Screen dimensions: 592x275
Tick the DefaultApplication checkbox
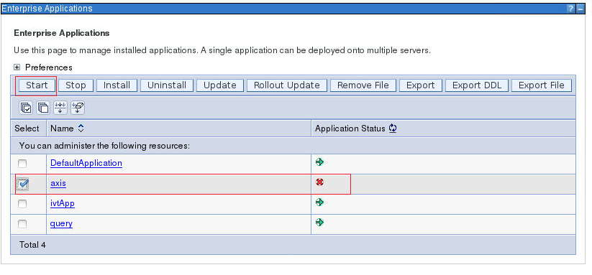tap(22, 164)
